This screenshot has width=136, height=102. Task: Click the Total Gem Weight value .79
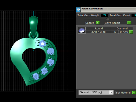pyautogui.click(x=104, y=15)
